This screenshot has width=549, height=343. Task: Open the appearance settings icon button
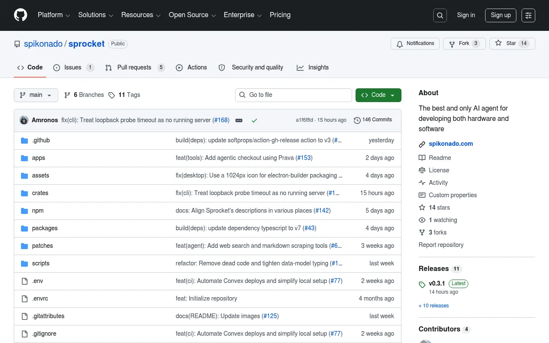528,15
